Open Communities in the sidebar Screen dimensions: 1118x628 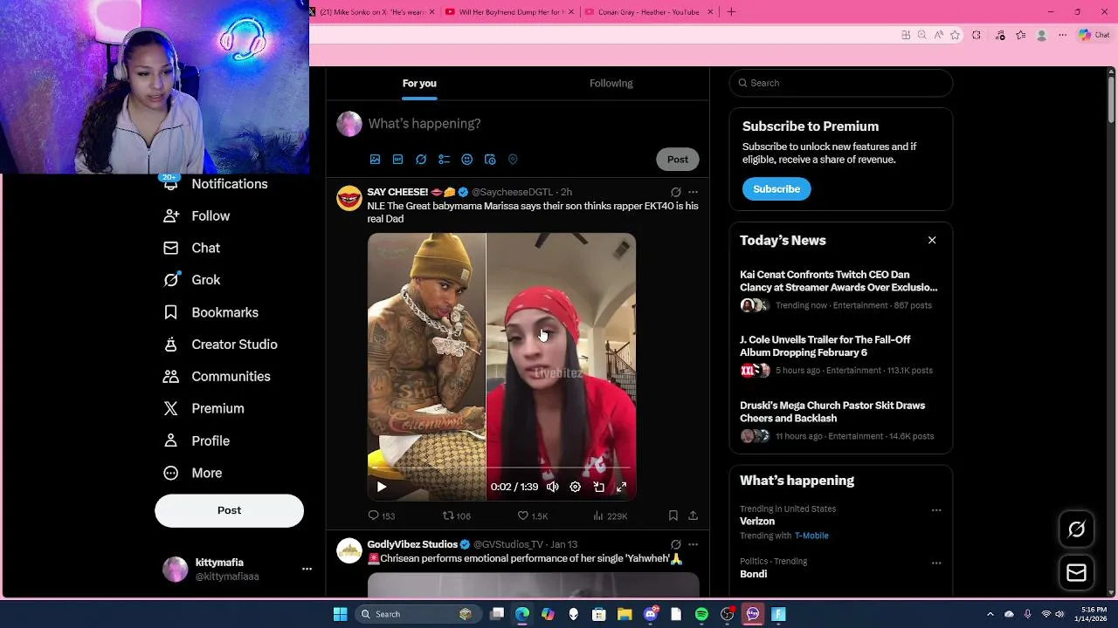[x=217, y=377]
